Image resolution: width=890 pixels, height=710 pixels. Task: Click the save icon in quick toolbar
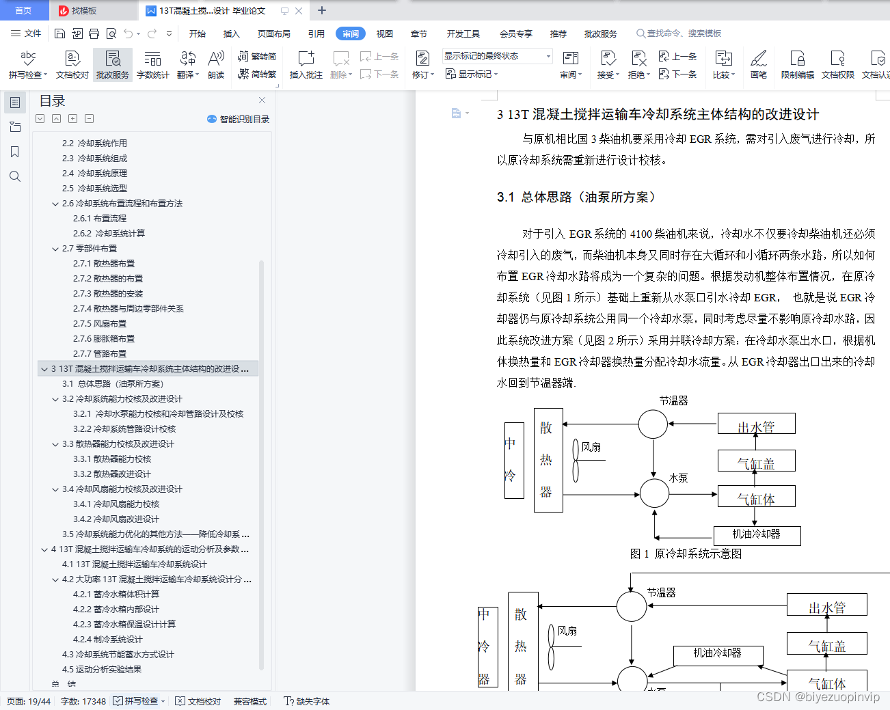[59, 33]
